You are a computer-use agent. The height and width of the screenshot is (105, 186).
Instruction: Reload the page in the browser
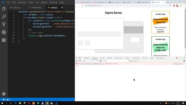tap(83, 6)
